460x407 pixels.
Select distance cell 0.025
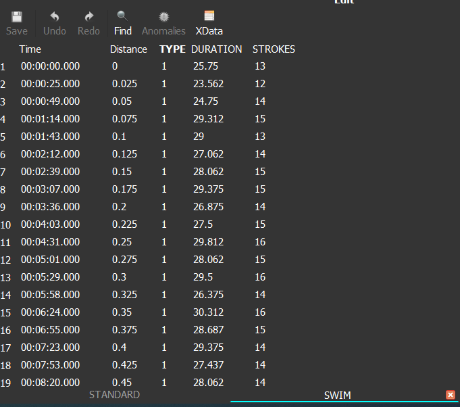pyautogui.click(x=125, y=84)
